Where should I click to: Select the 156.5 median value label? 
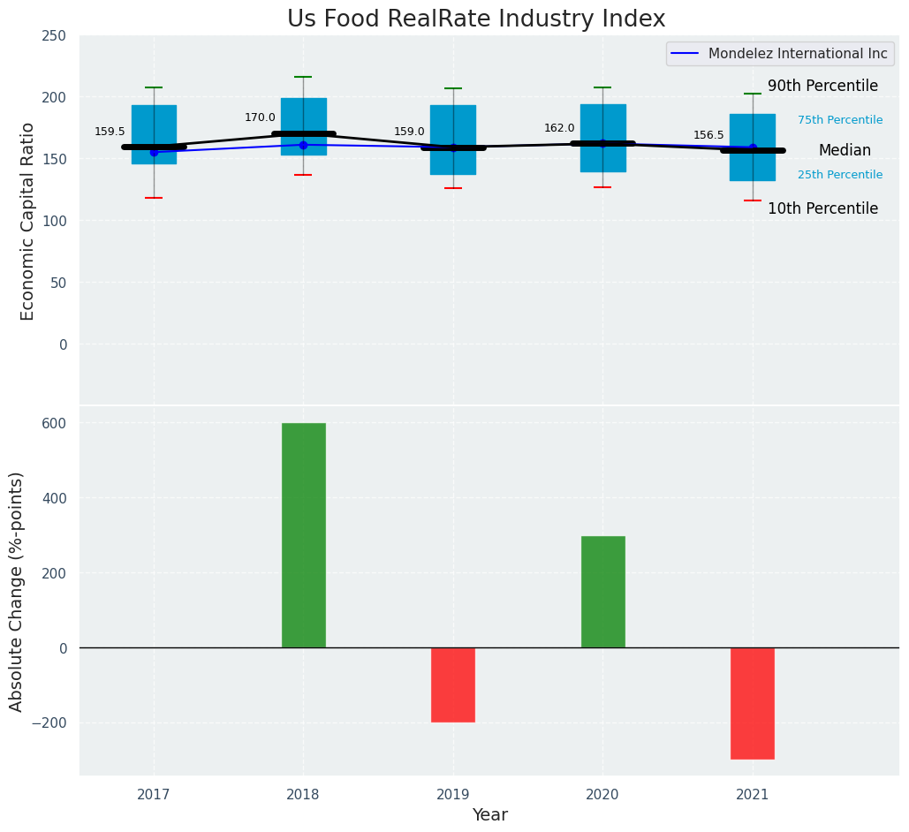point(708,135)
